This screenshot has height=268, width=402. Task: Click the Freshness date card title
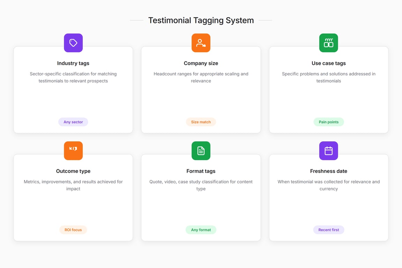pos(328,171)
